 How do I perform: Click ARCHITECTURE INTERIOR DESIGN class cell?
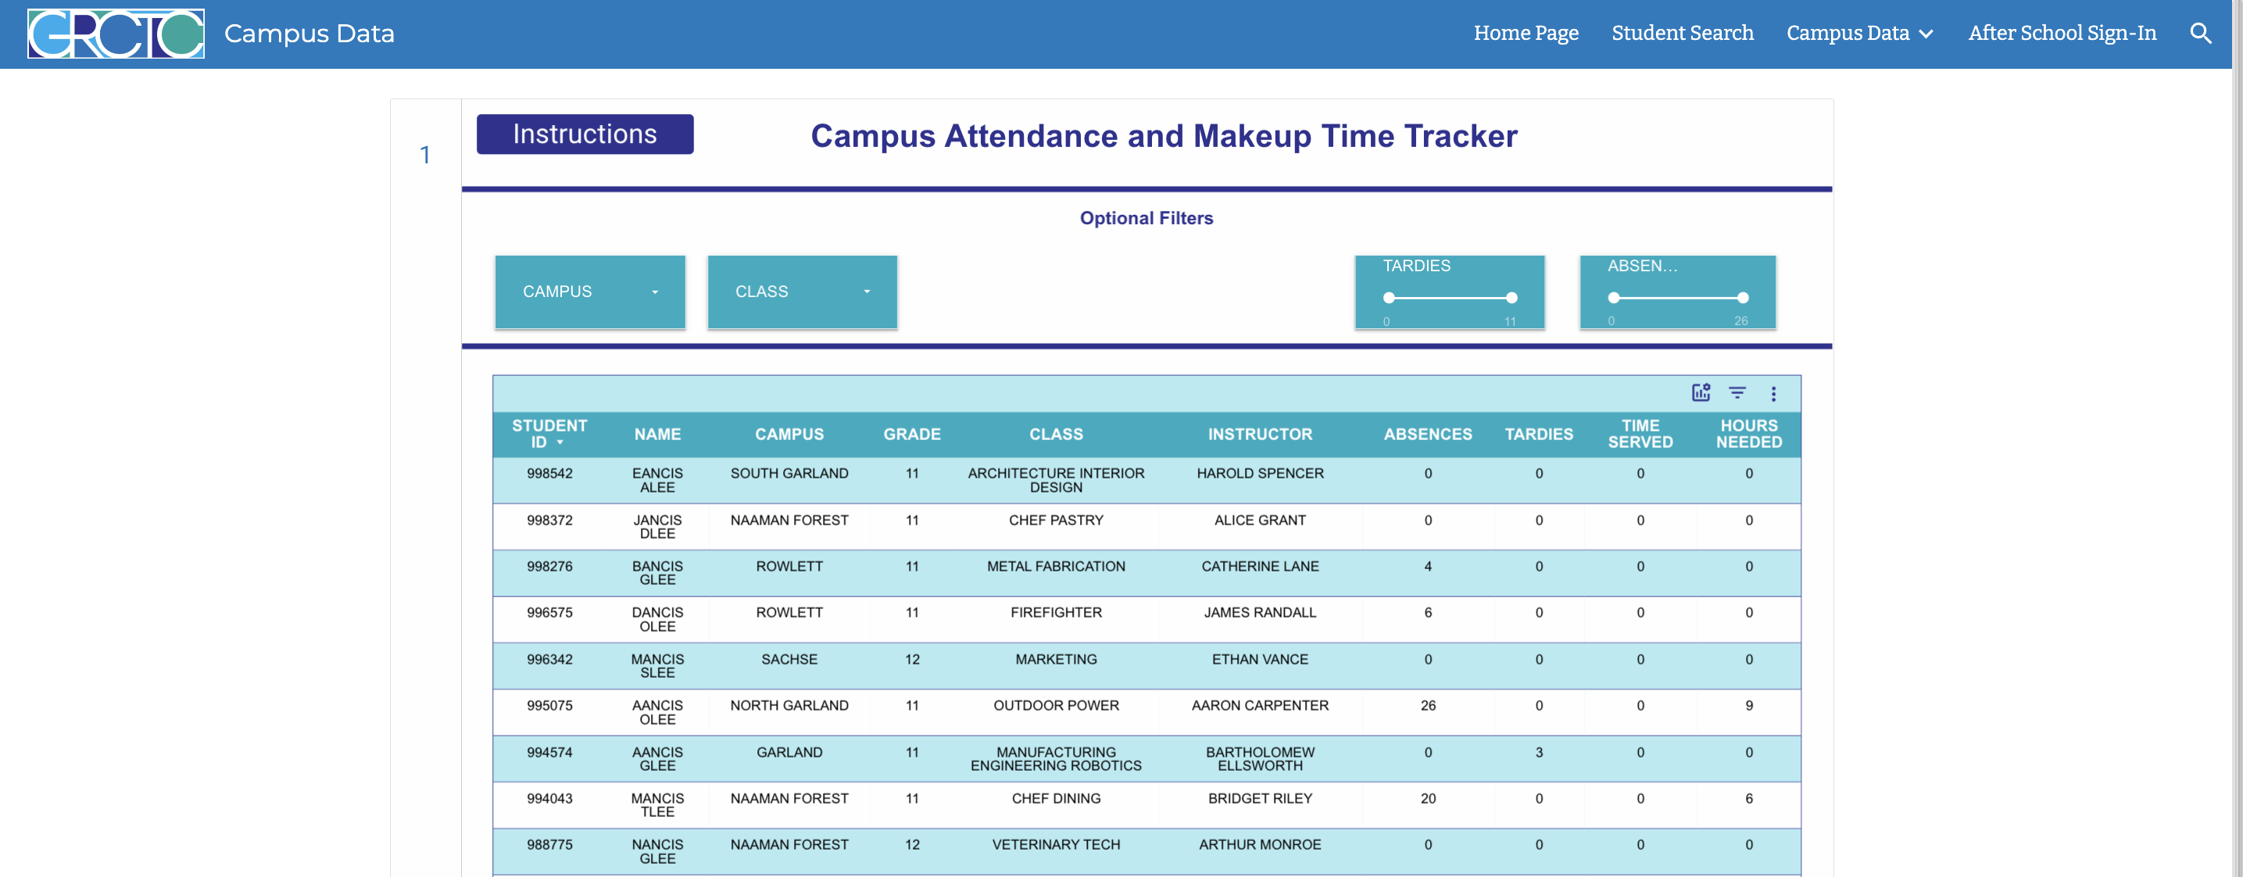pyautogui.click(x=1056, y=481)
